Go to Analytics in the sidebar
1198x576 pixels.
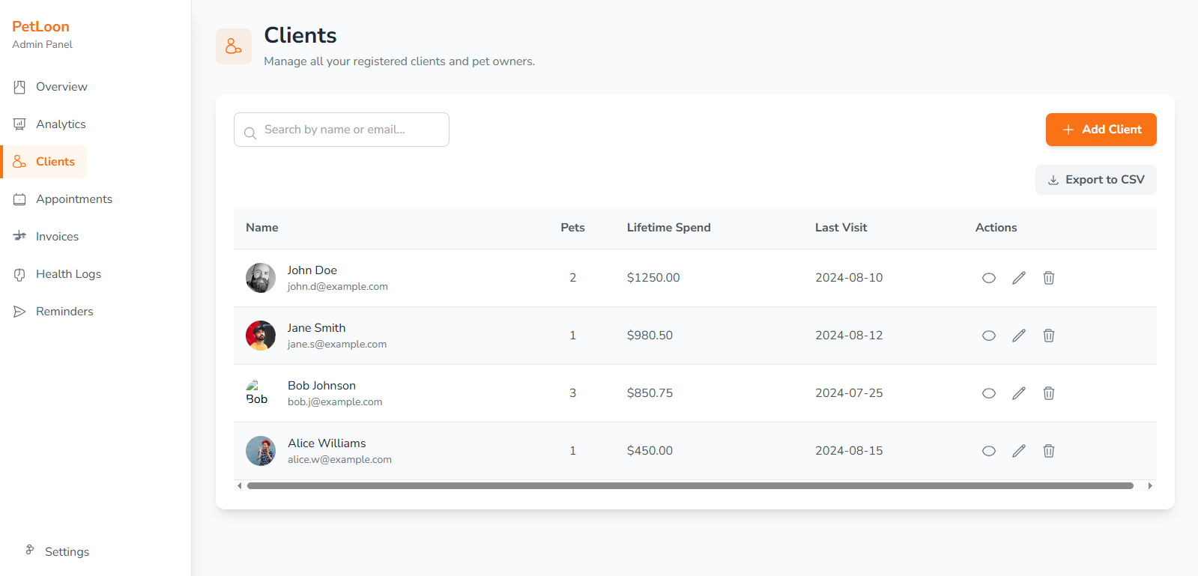61,124
